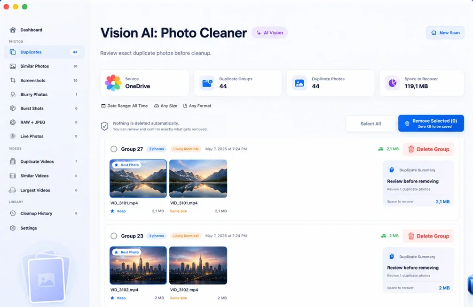Click 'Review before removing' in Group 27 summary
The height and width of the screenshot is (307, 473).
(x=413, y=181)
